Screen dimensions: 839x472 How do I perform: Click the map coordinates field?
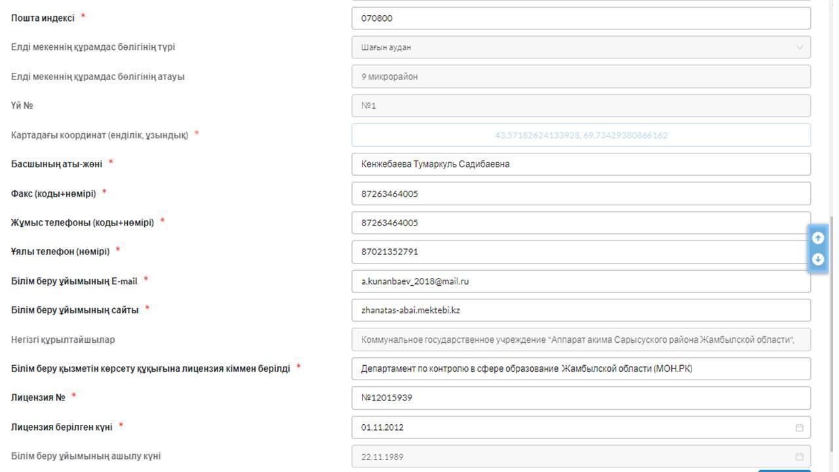coord(581,135)
